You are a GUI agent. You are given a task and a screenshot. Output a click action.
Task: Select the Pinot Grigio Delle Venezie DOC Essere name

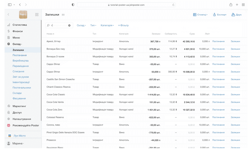[x=65, y=132]
